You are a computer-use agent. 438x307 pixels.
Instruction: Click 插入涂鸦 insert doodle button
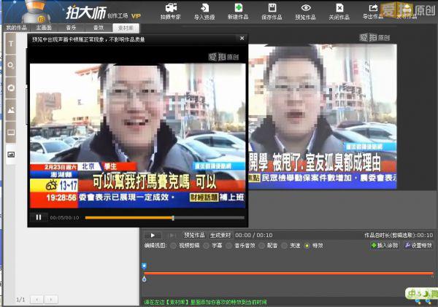click(385, 245)
